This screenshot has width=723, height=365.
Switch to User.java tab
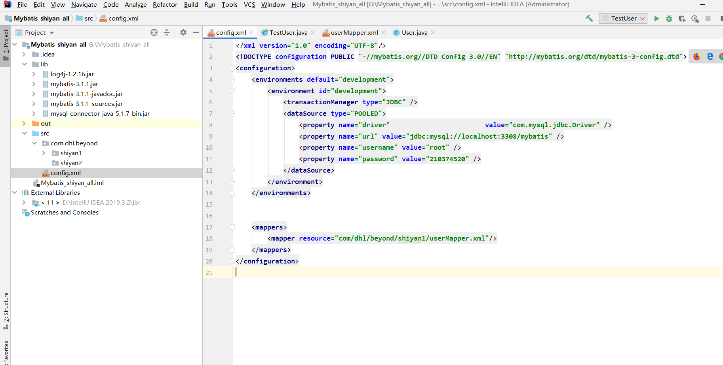(x=415, y=32)
